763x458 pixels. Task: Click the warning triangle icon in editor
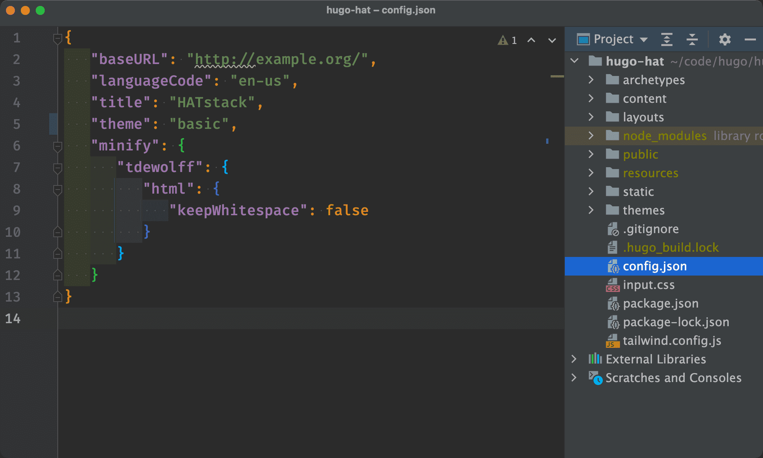[x=502, y=39]
